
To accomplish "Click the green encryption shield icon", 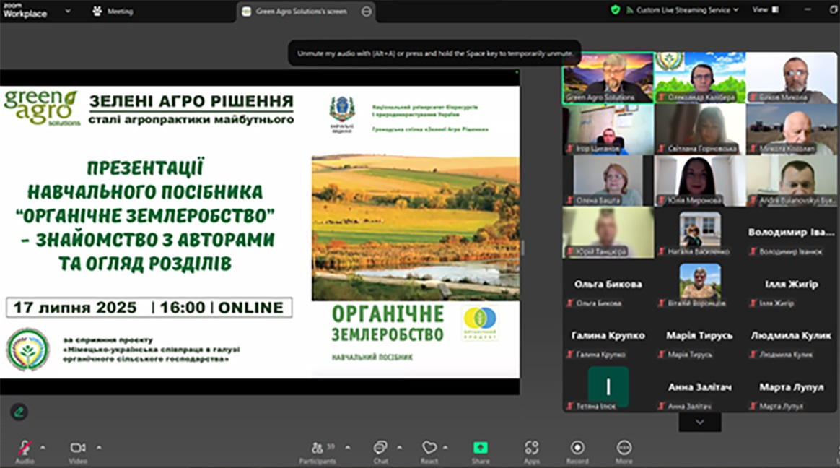I will point(615,10).
